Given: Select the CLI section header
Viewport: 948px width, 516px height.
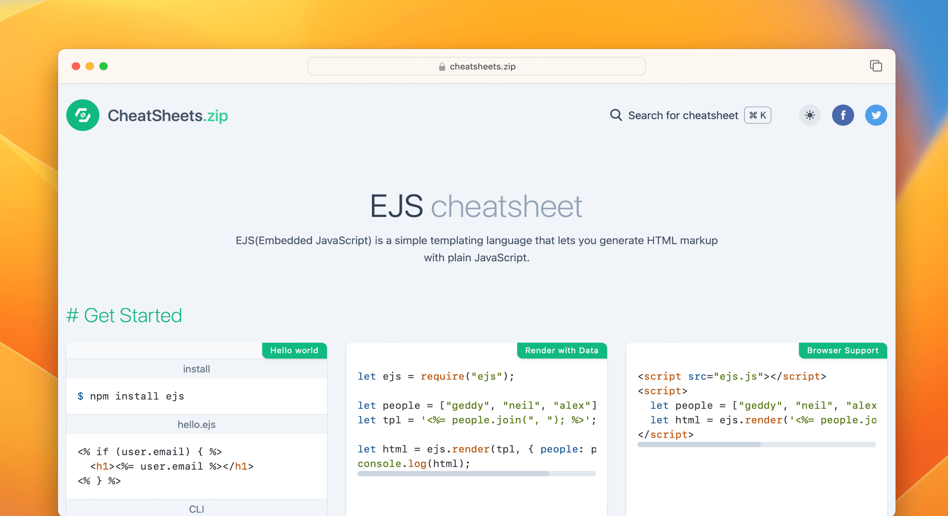Looking at the screenshot, I should click(196, 509).
